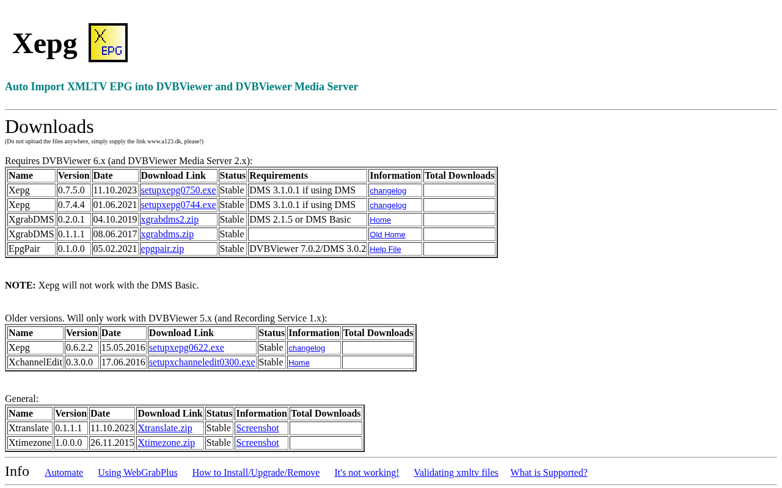This screenshot has height=488, width=782.
Task: Click the Info heading
Action: point(17,472)
